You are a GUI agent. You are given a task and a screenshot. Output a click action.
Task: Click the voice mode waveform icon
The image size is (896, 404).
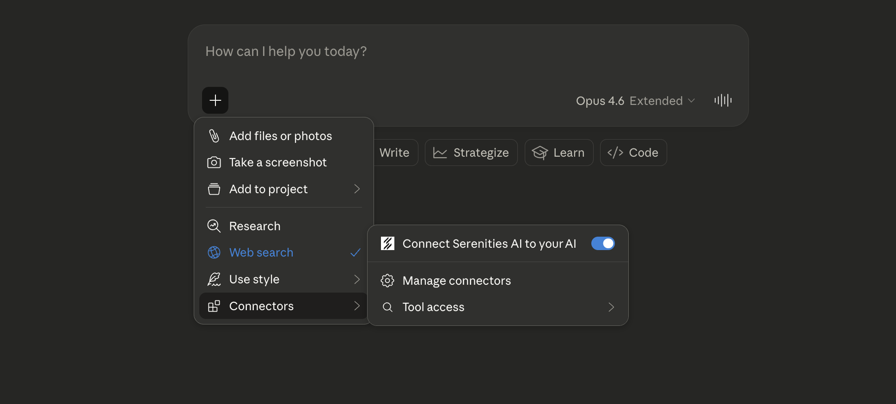pyautogui.click(x=723, y=100)
